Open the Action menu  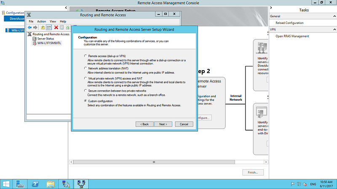41,21
